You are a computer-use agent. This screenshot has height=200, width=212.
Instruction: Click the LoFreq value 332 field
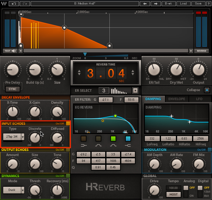point(152,139)
